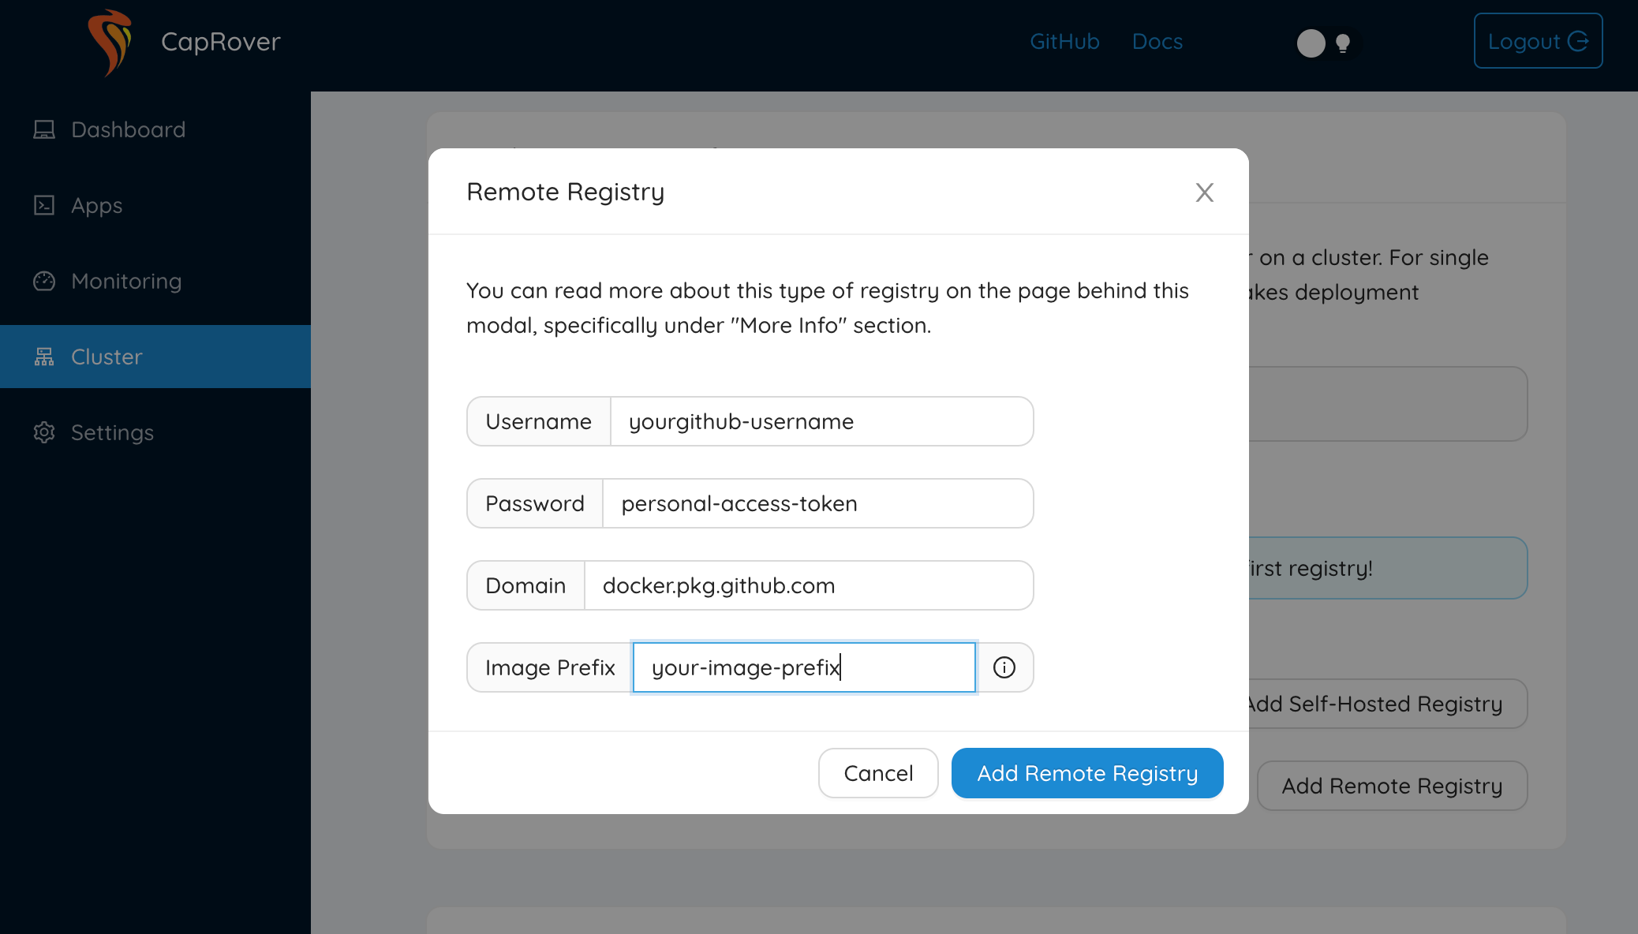This screenshot has width=1638, height=934.
Task: Open the Settings menu item
Action: coord(112,432)
